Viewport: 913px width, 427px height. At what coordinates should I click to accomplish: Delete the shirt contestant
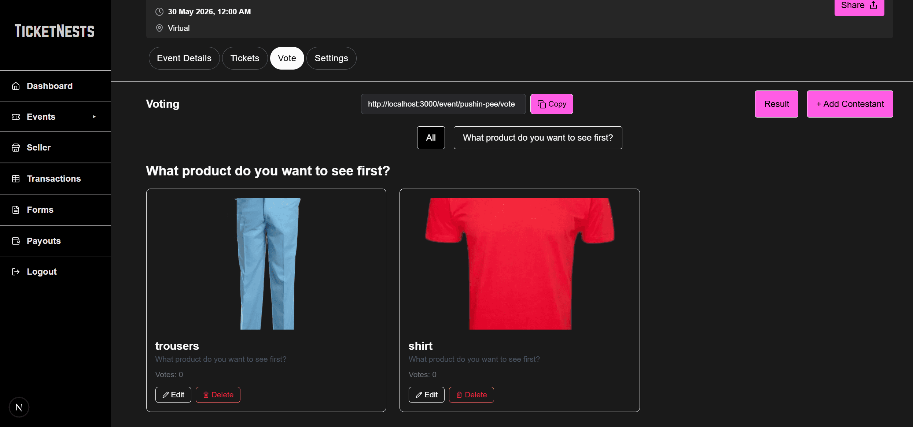coord(471,395)
